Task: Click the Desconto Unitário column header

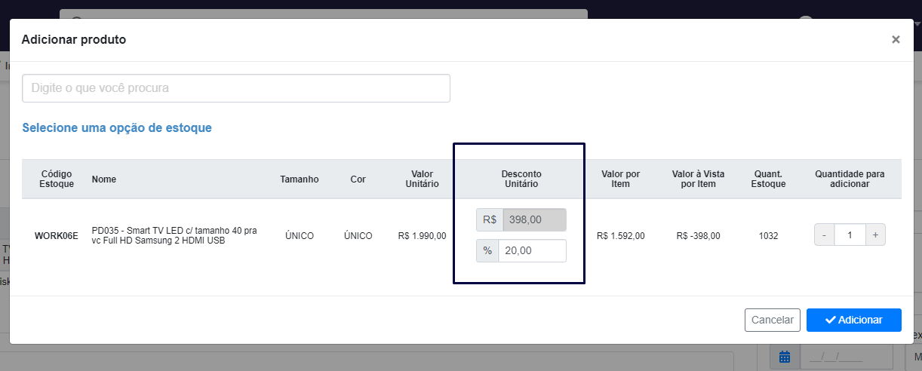Action: tap(521, 179)
